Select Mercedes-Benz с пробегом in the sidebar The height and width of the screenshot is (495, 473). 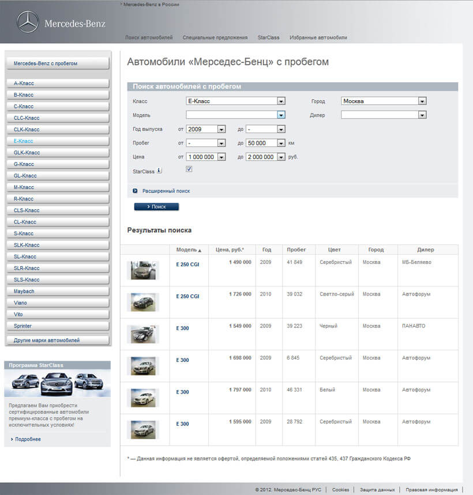(x=58, y=63)
